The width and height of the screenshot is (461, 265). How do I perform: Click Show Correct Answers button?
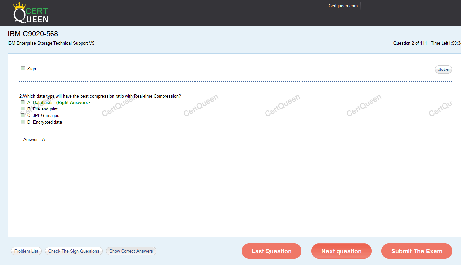[131, 251]
